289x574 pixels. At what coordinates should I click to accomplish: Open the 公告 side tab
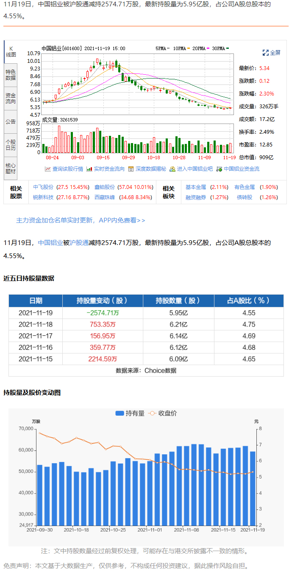point(11,122)
